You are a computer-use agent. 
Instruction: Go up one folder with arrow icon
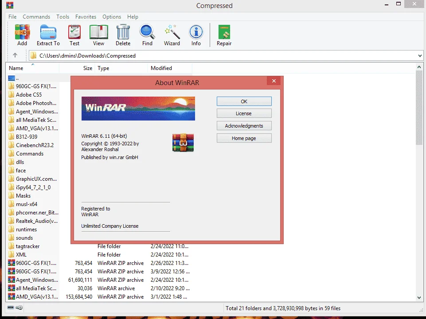(15, 55)
